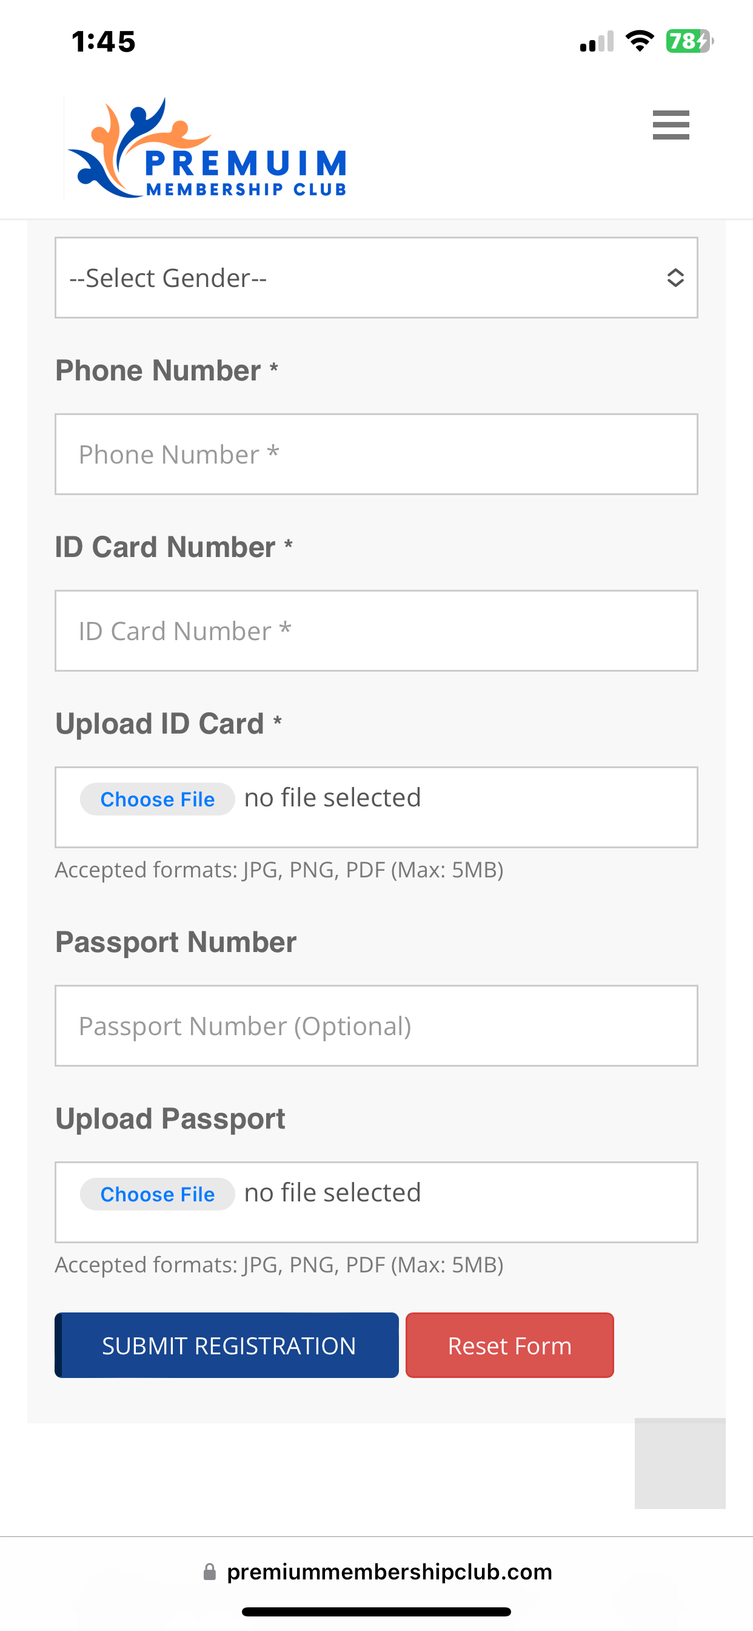Click the ID Card Number input field
This screenshot has height=1631, width=753.
pyautogui.click(x=376, y=630)
